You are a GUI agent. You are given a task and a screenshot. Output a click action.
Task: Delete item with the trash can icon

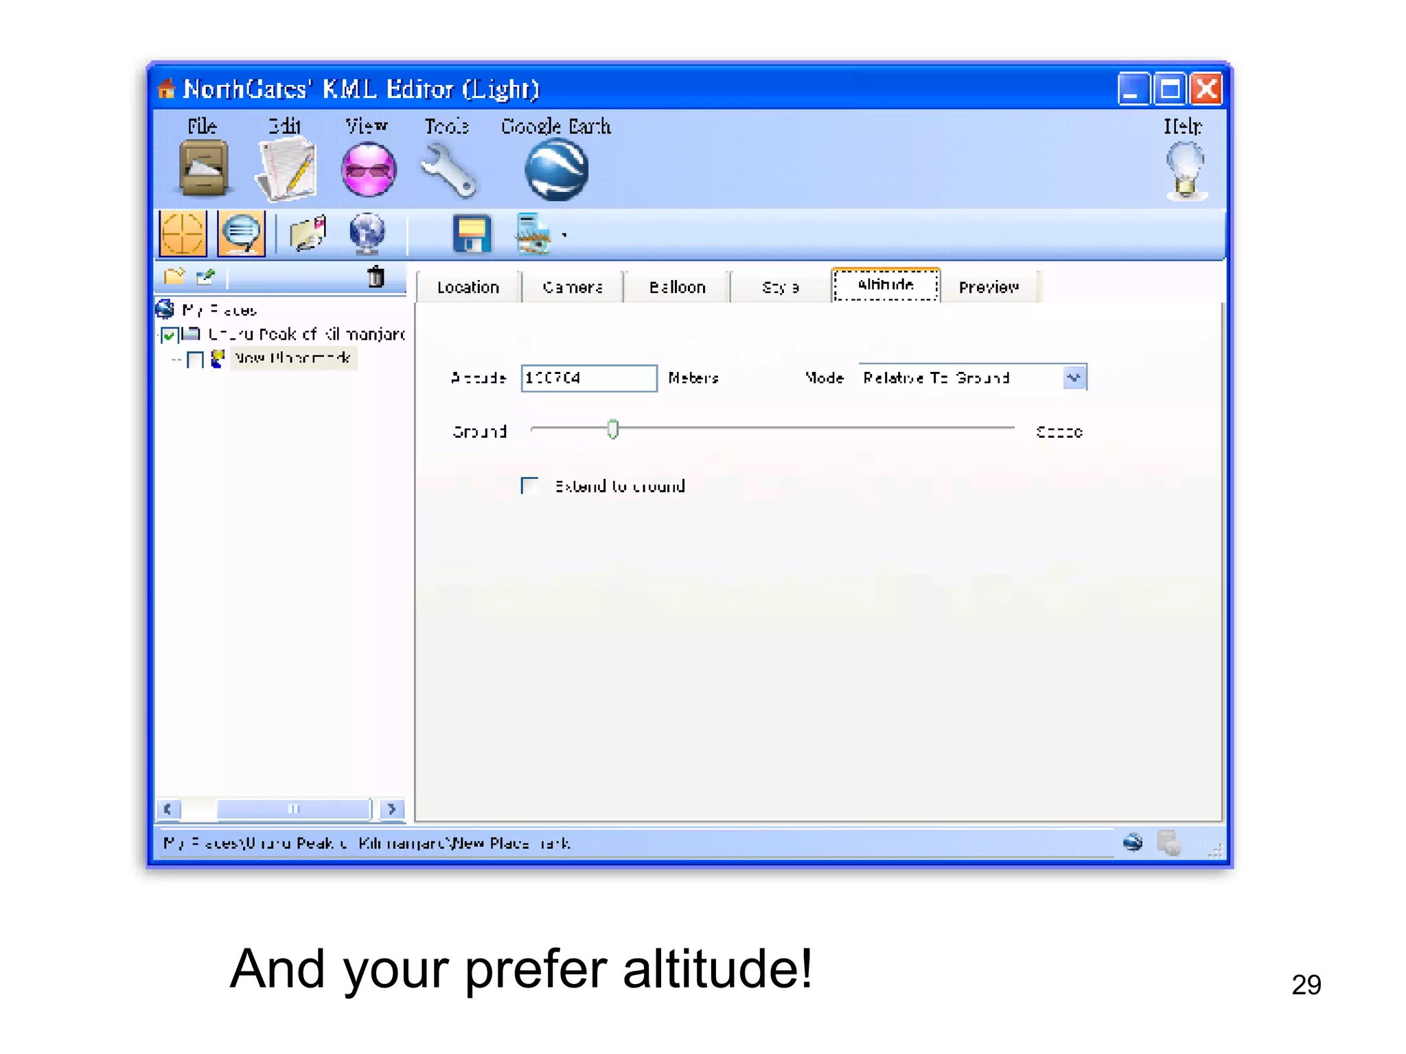[x=376, y=277]
